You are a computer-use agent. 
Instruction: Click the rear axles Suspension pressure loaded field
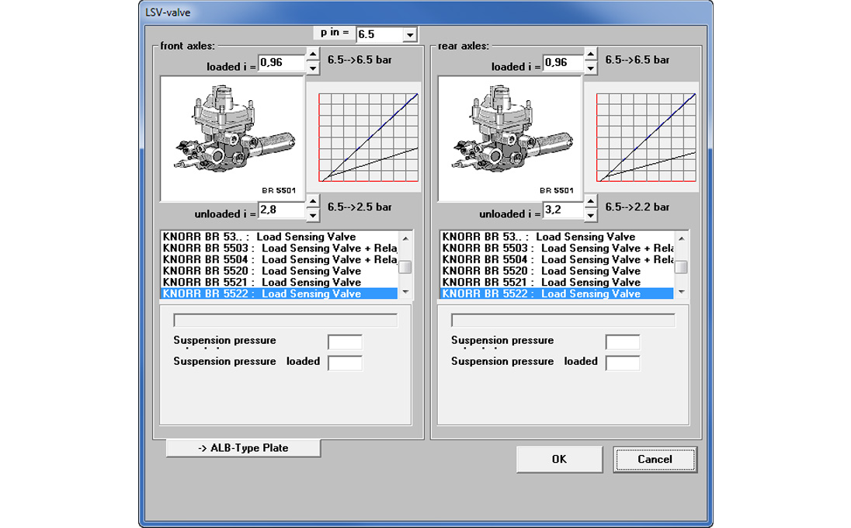623,363
